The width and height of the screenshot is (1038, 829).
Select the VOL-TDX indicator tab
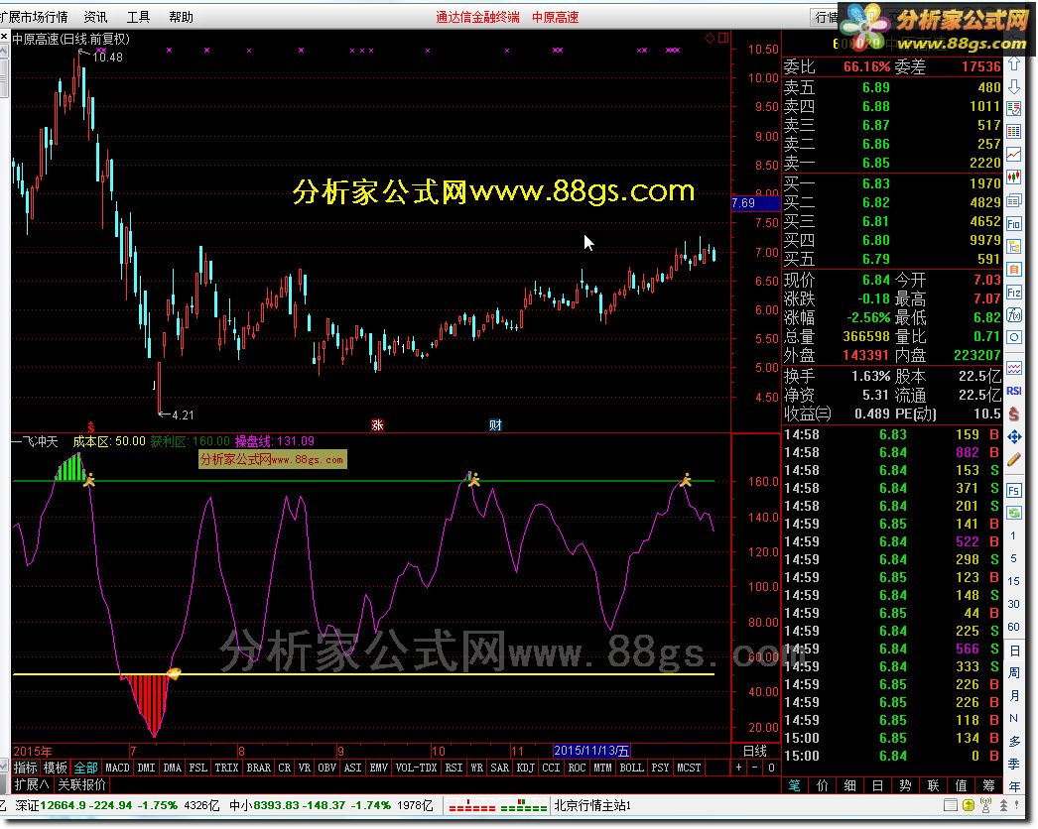416,769
